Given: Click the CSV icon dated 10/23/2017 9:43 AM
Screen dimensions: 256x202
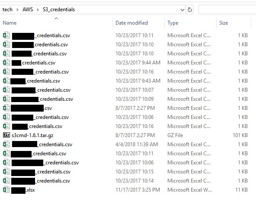Looking at the screenshot, I should tap(6, 80).
